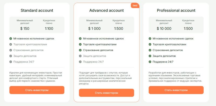Select the Standard account heading
Image resolution: width=216 pixels, height=106 pixels.
click(37, 10)
